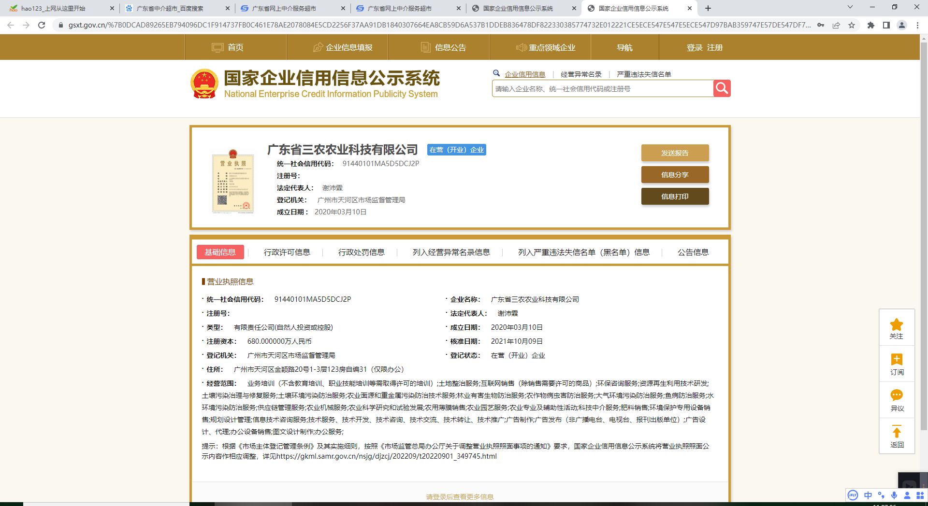Click the IME user icon in the tray
This screenshot has width=928, height=506.
coord(907,495)
